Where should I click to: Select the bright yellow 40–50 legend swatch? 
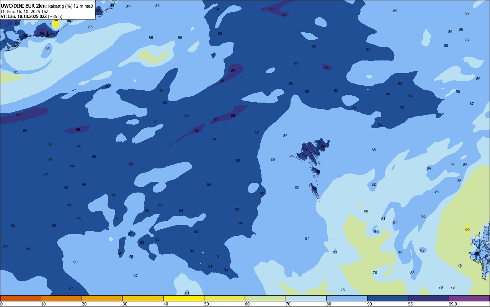point(184,298)
